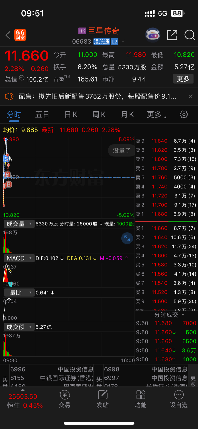Screen dimensions: 198x429
Task: Tap the lower B buy marker
Action: pos(9,184)
